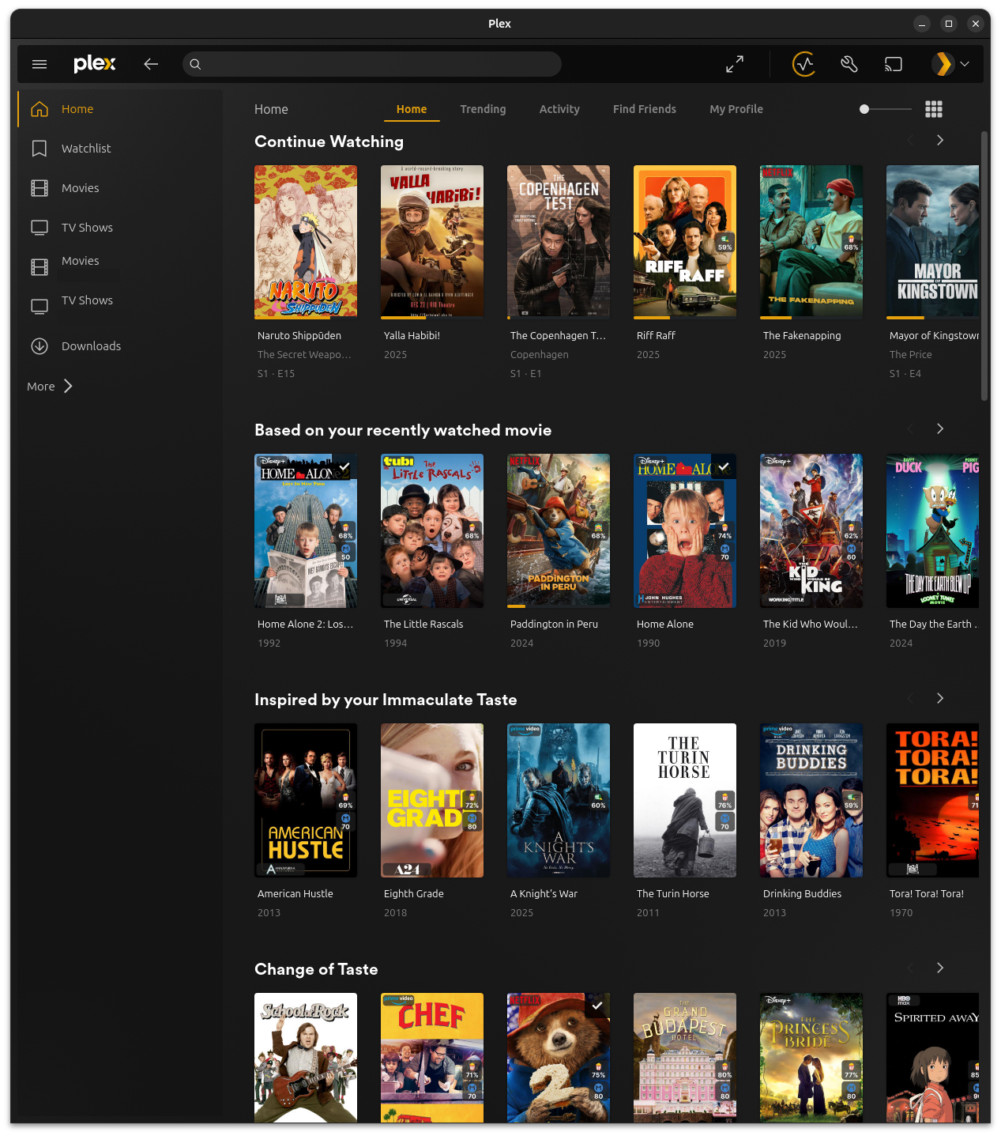Toggle watched checkmark on Paddington 2 poster
Viewport: 1001px width, 1136px height.
pyautogui.click(x=597, y=1006)
